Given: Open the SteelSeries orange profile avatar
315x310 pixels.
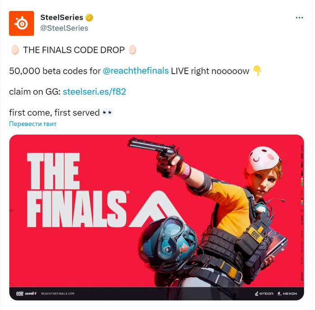Looking at the screenshot, I should click(x=22, y=23).
